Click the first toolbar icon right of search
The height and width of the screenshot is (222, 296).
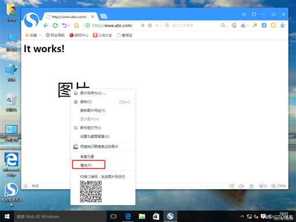pos(234,25)
